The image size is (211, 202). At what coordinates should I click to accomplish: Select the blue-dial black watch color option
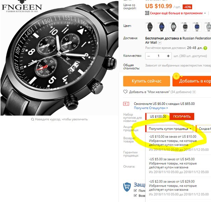click(161, 27)
